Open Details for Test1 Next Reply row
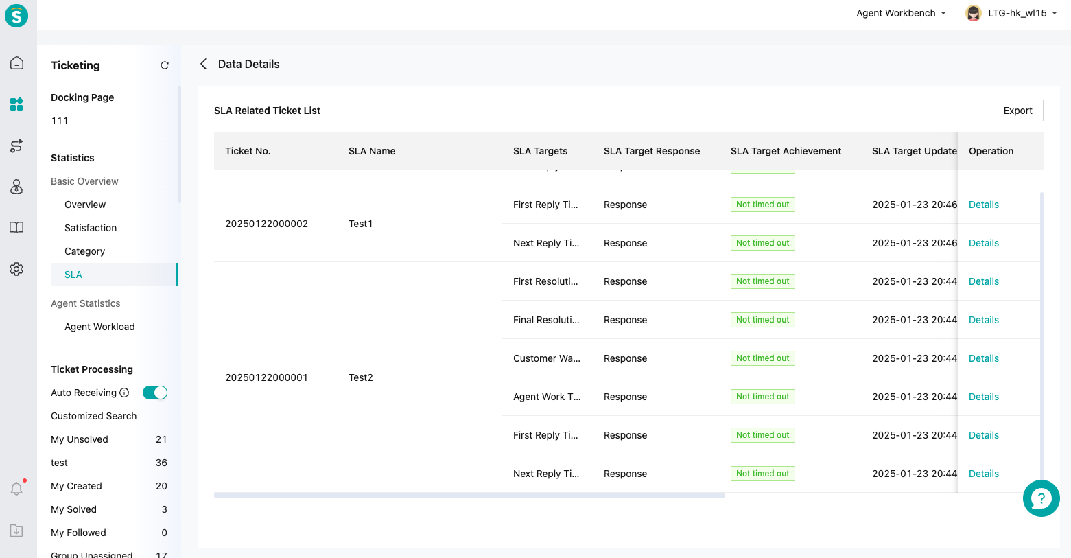The width and height of the screenshot is (1071, 558). coord(983,243)
